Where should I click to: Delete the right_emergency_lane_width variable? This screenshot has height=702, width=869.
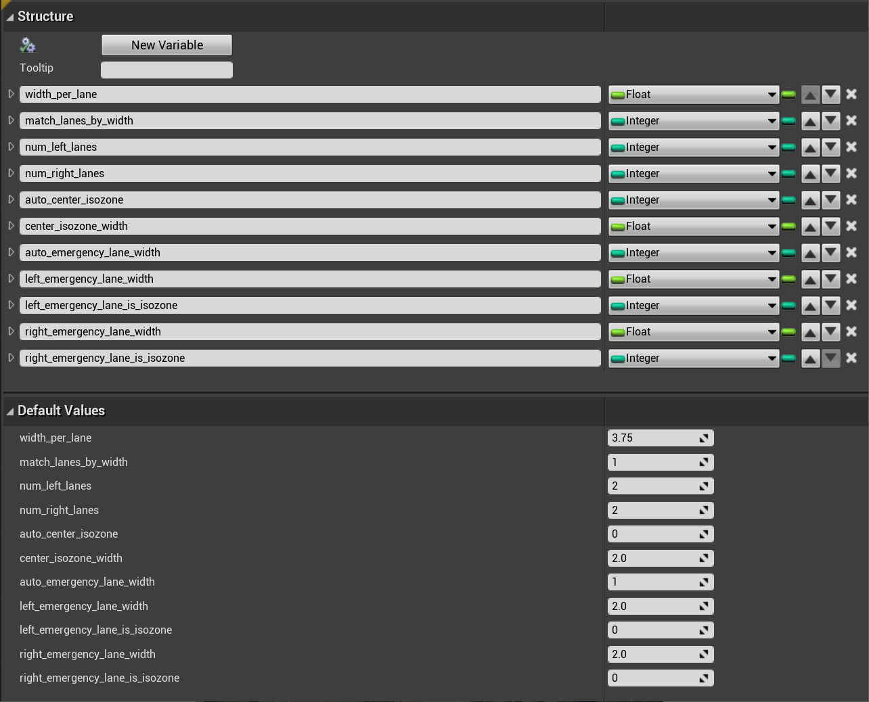tap(851, 332)
